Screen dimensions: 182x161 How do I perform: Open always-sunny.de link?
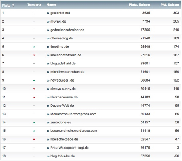[x=63, y=89]
